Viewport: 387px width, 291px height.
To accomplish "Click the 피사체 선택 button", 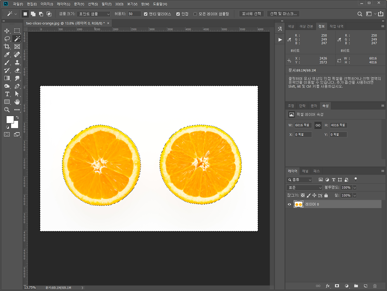I will [252, 14].
